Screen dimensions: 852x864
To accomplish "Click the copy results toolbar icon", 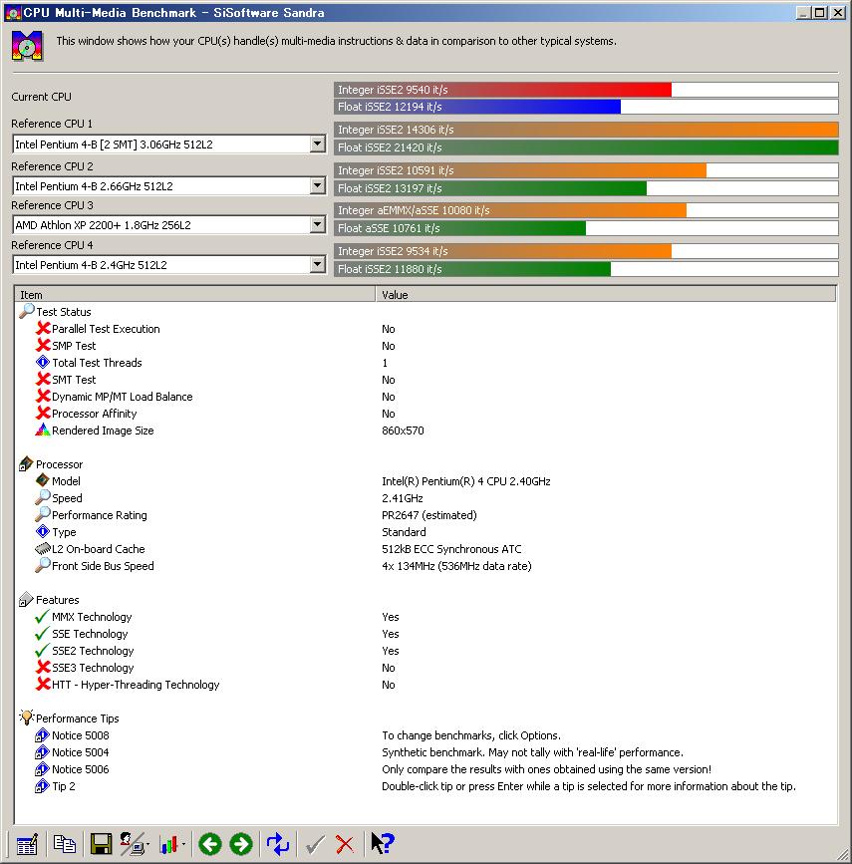I will tap(65, 844).
